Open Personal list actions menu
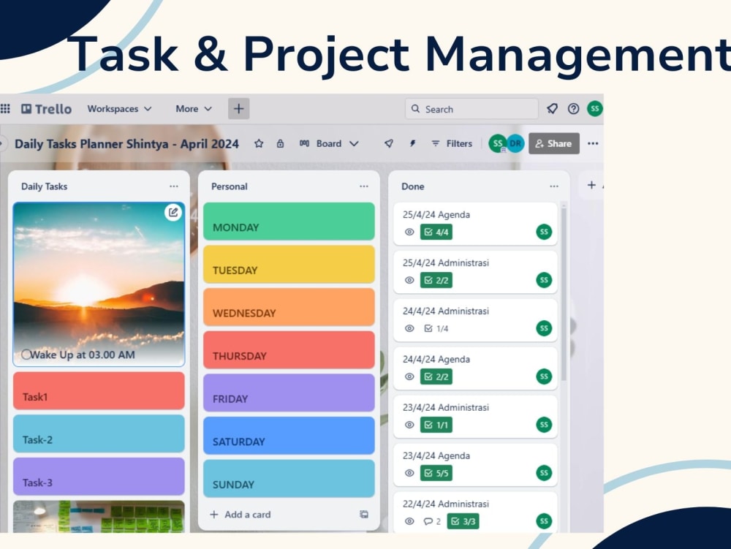Image resolution: width=731 pixels, height=549 pixels. (x=363, y=186)
